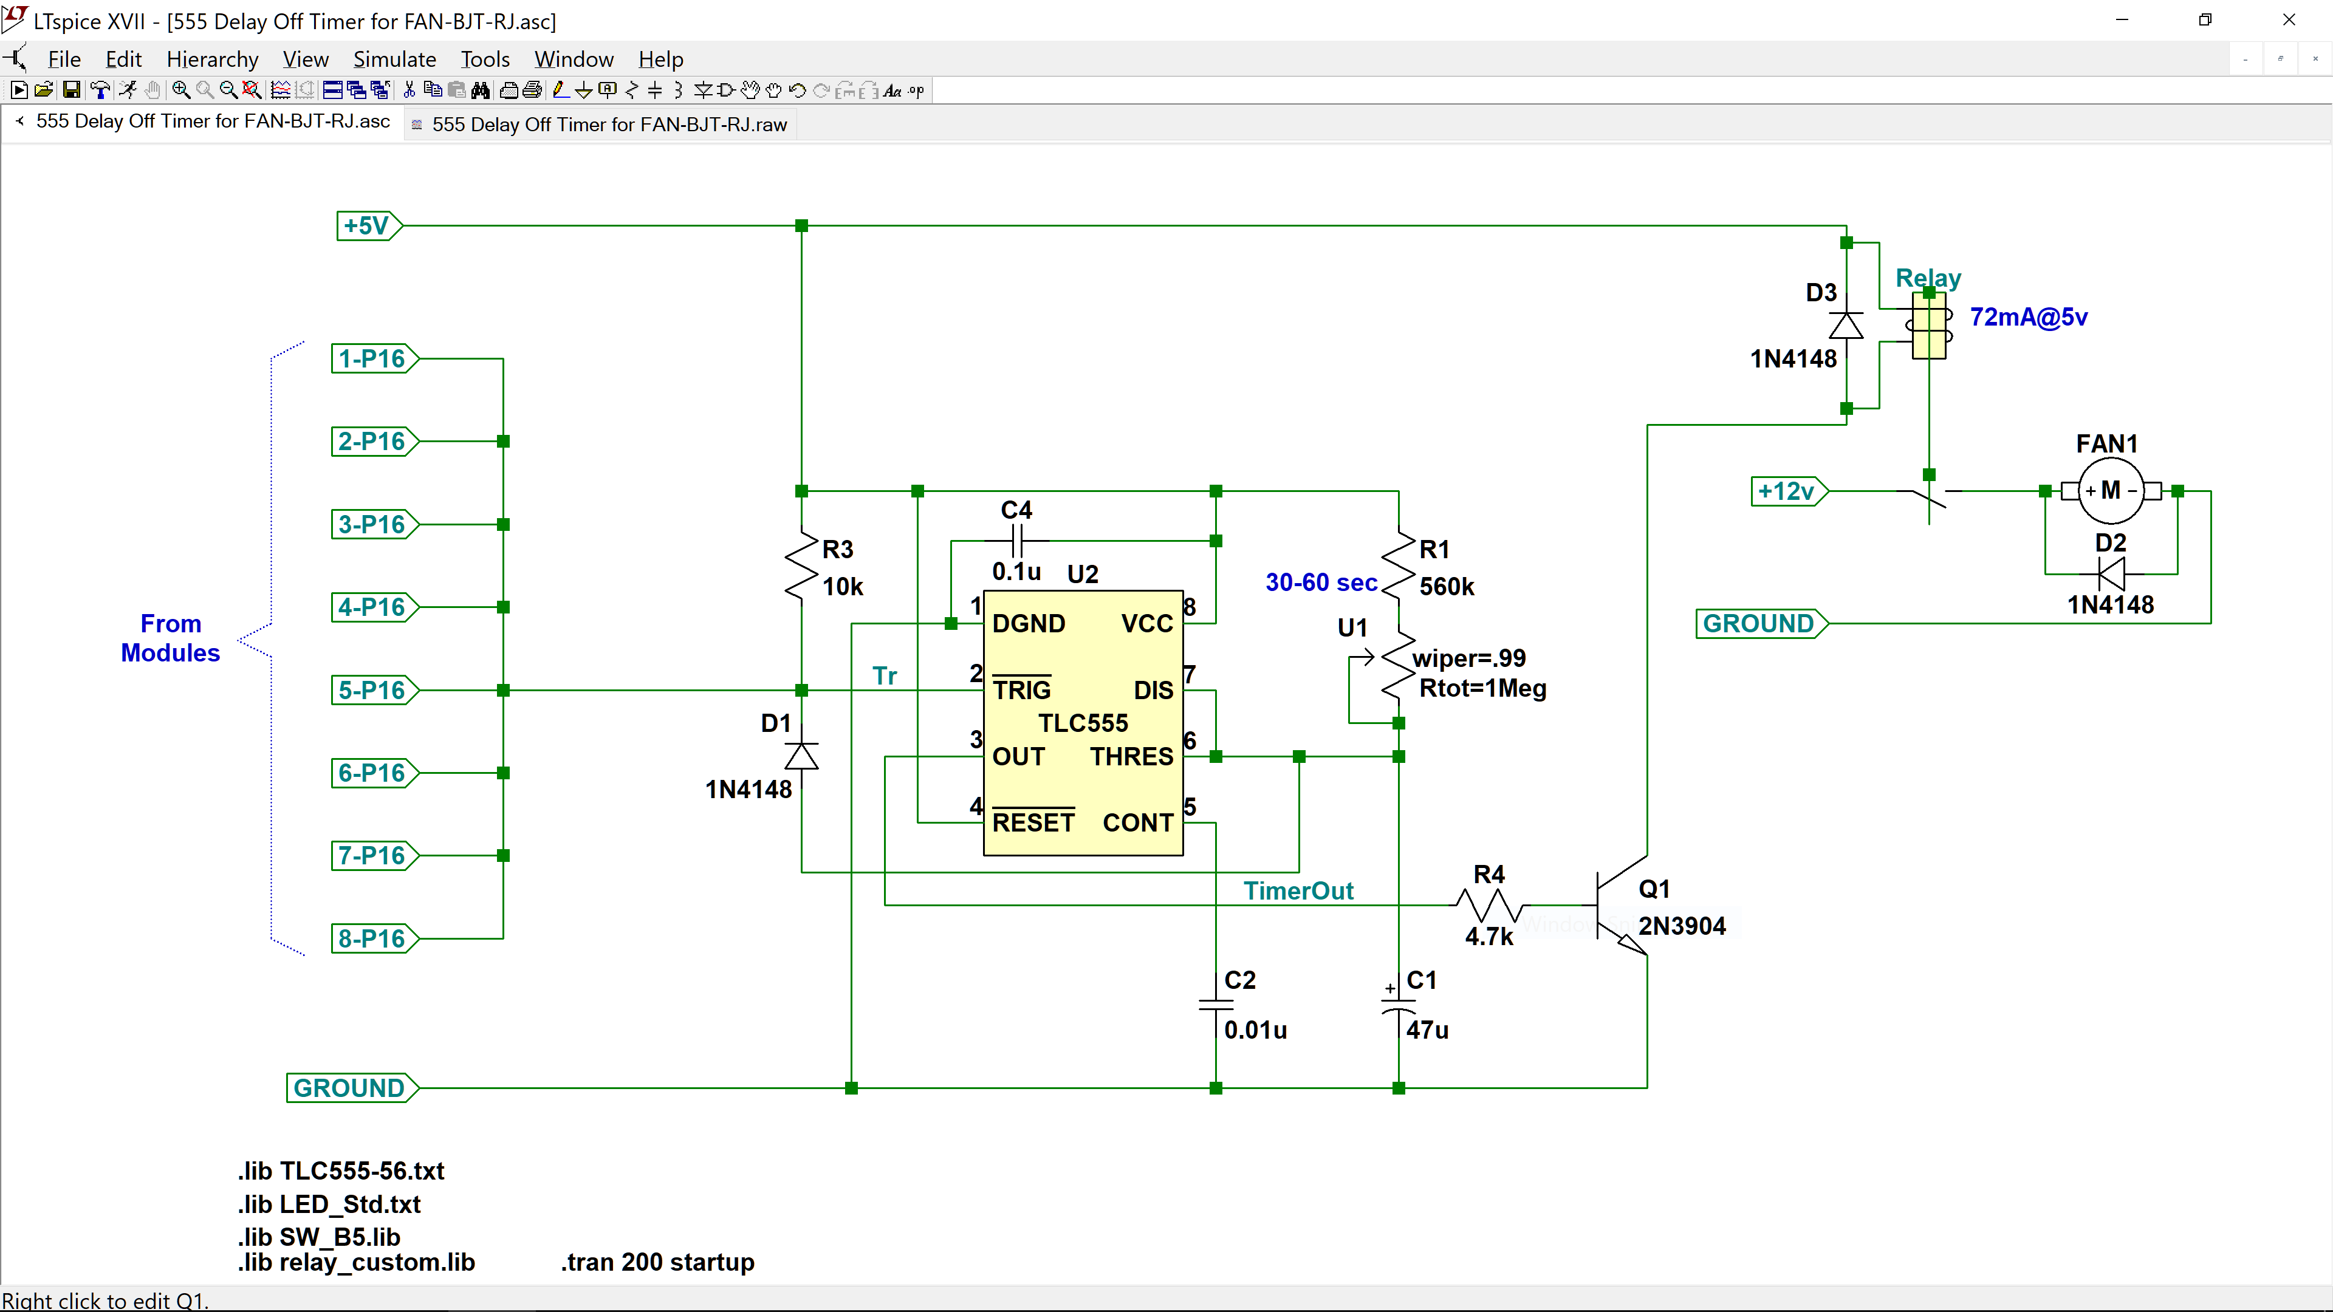Click the Undo arrow icon

coord(797,91)
